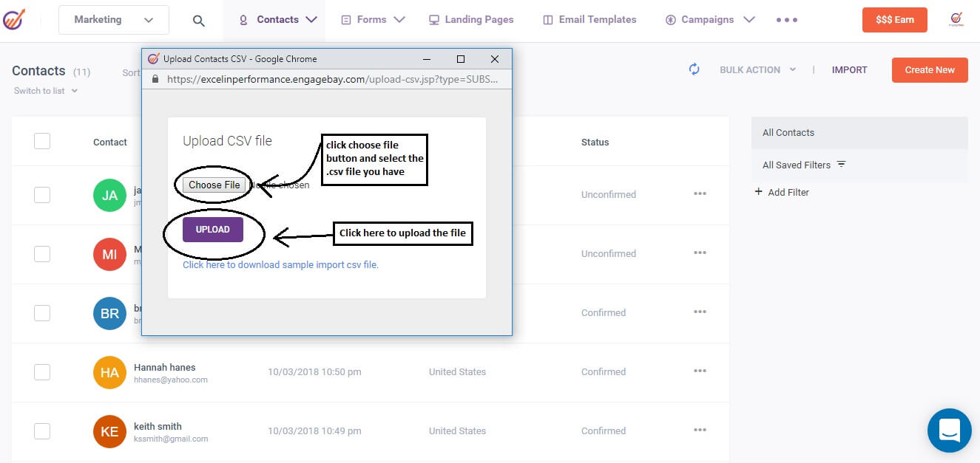Viewport: 980px width, 463px height.
Task: Open the more options ellipsis in the navbar
Action: [x=788, y=19]
